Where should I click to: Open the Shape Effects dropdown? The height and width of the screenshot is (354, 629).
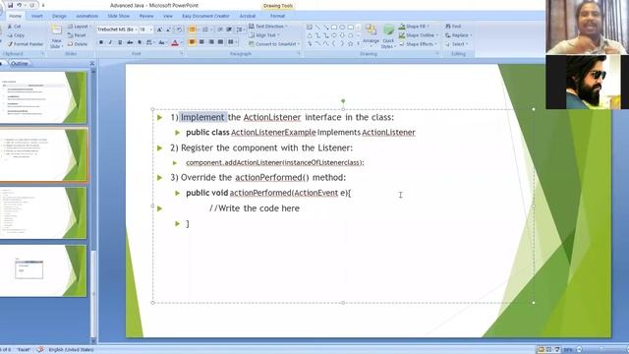pyautogui.click(x=418, y=43)
